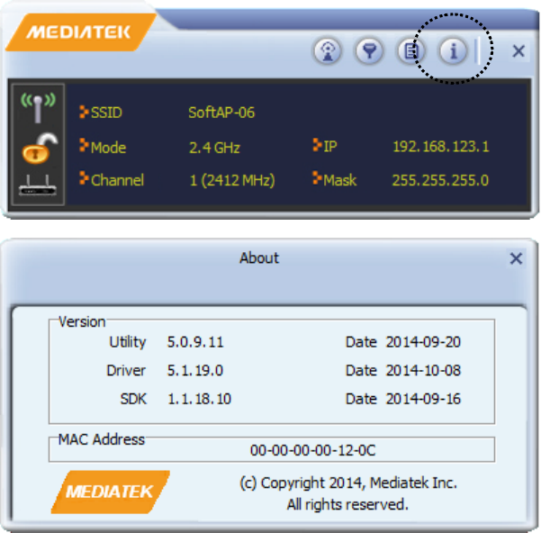The width and height of the screenshot is (541, 533).
Task: Select SDK version 1.1.18.10
Action: pyautogui.click(x=199, y=399)
